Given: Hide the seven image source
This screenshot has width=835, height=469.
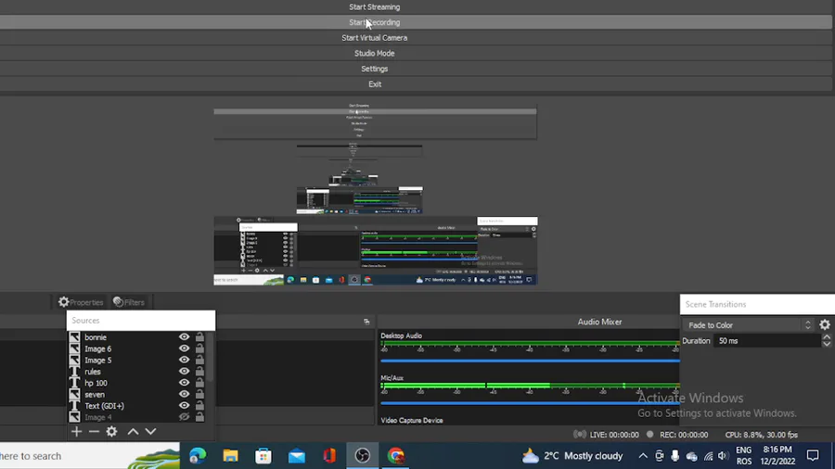Looking at the screenshot, I should coord(185,394).
